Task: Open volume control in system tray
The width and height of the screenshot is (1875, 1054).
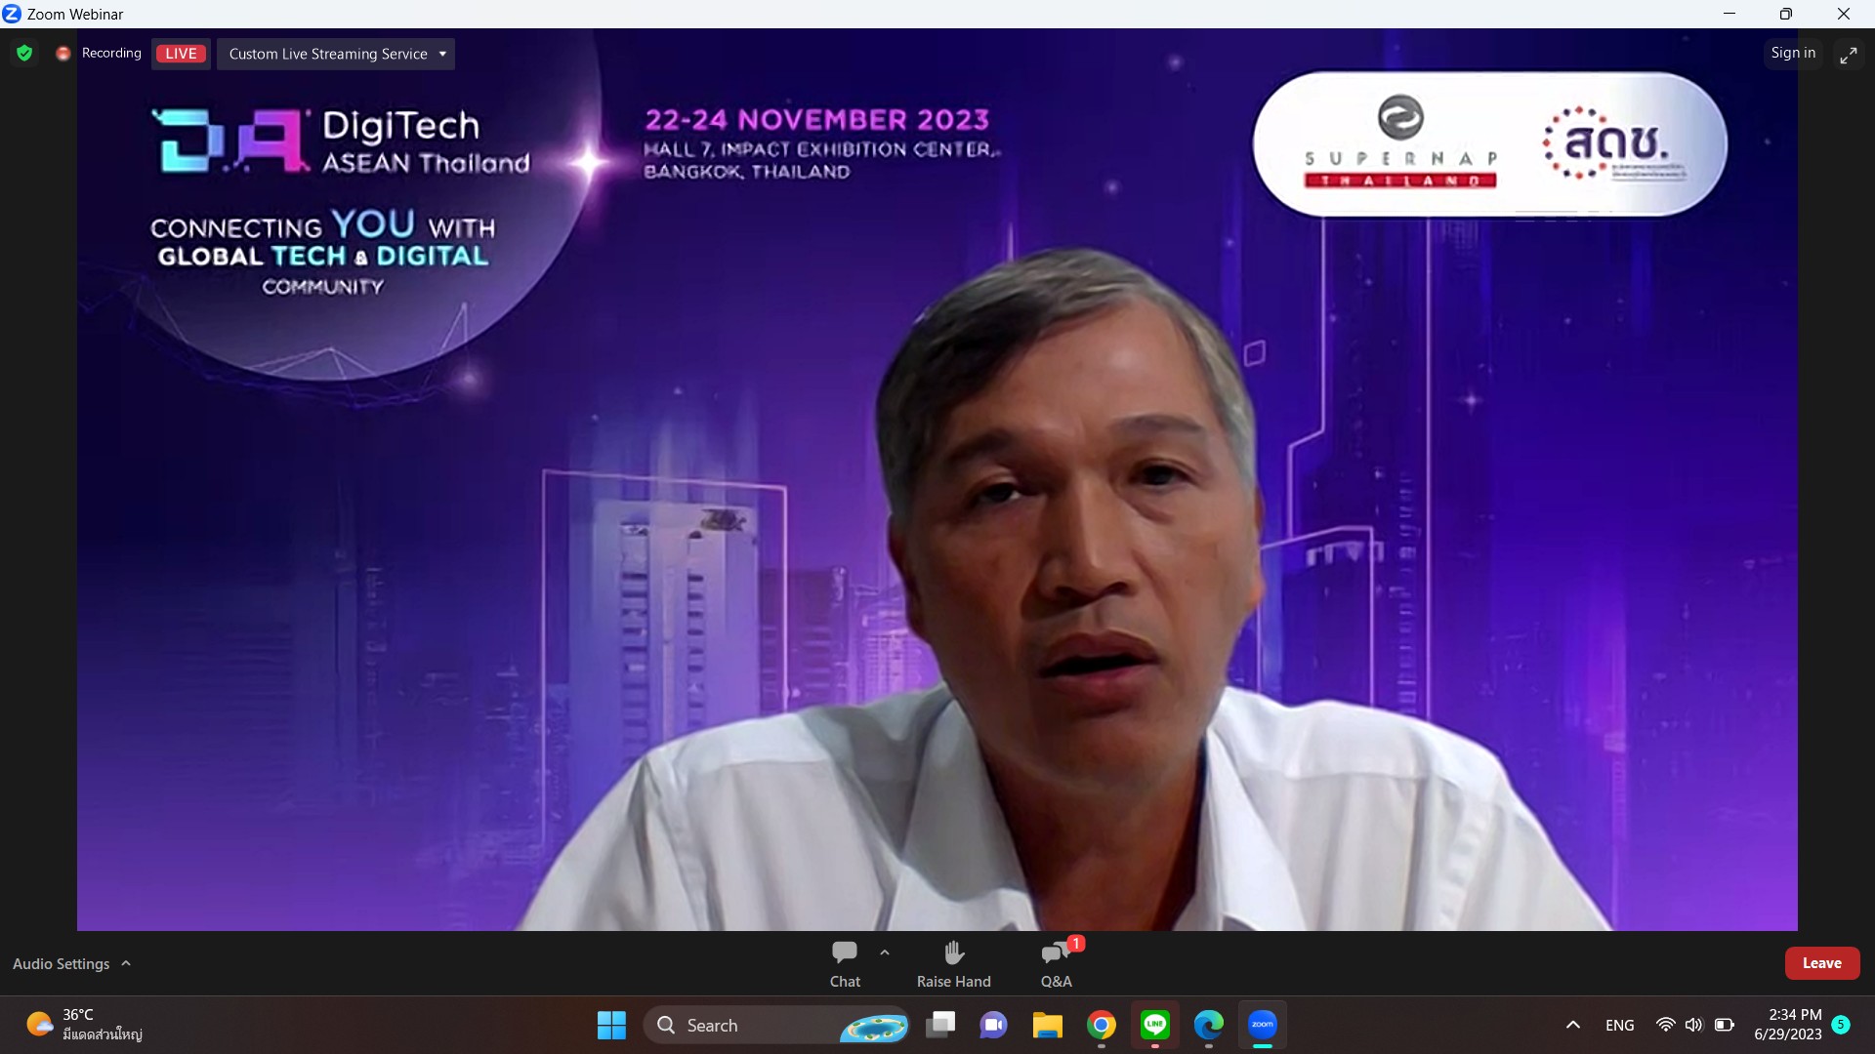Action: click(x=1693, y=1025)
